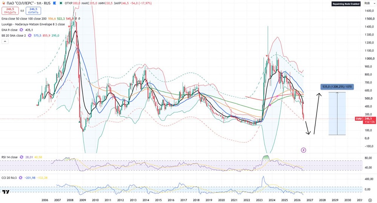
Task: Click the 1600,0 price scale label
Action: coord(369,11)
